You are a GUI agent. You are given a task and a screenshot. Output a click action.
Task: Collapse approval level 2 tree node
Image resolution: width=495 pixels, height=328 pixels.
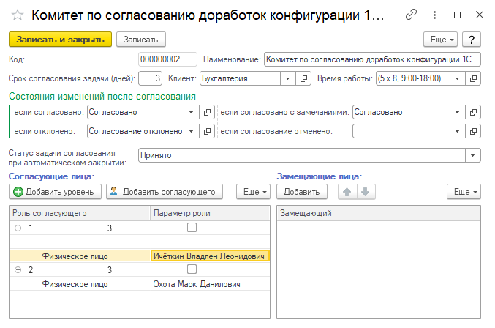point(18,270)
